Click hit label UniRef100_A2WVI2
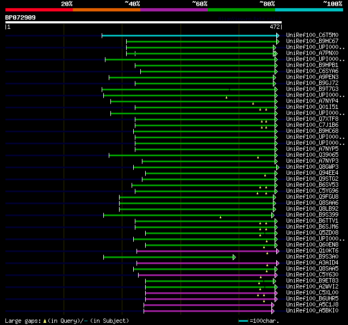 click(312, 287)
